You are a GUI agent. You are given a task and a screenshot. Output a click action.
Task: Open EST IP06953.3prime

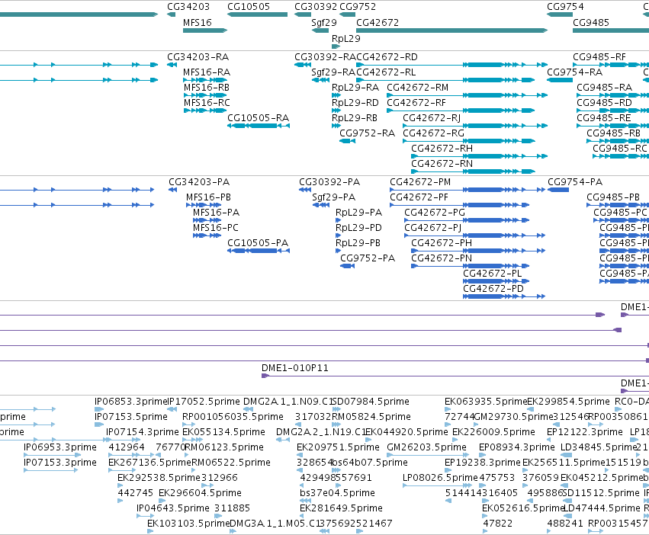point(60,447)
